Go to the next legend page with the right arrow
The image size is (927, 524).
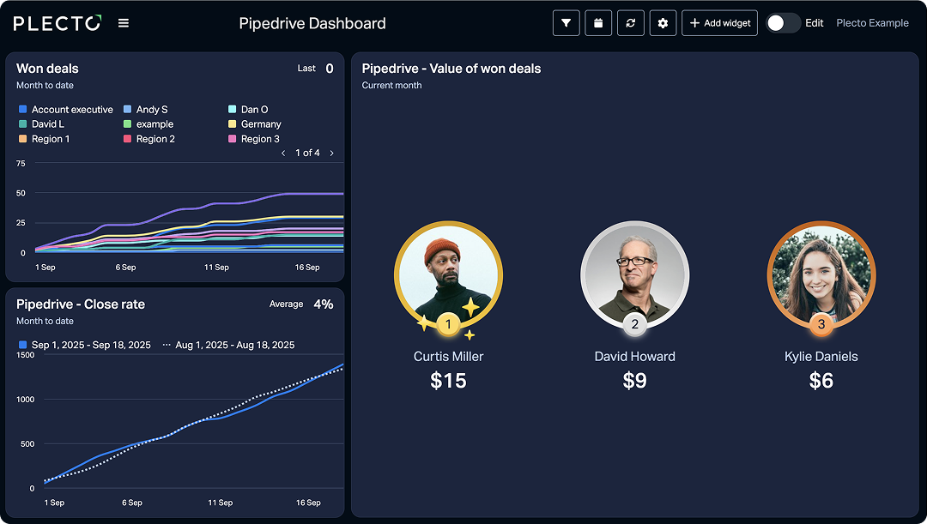pyautogui.click(x=333, y=153)
